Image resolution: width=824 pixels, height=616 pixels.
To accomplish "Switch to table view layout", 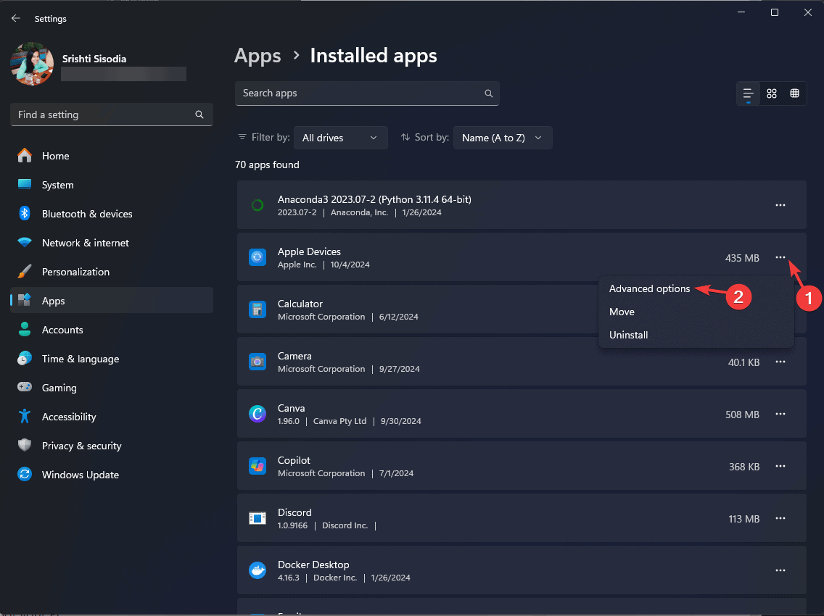I will point(794,93).
